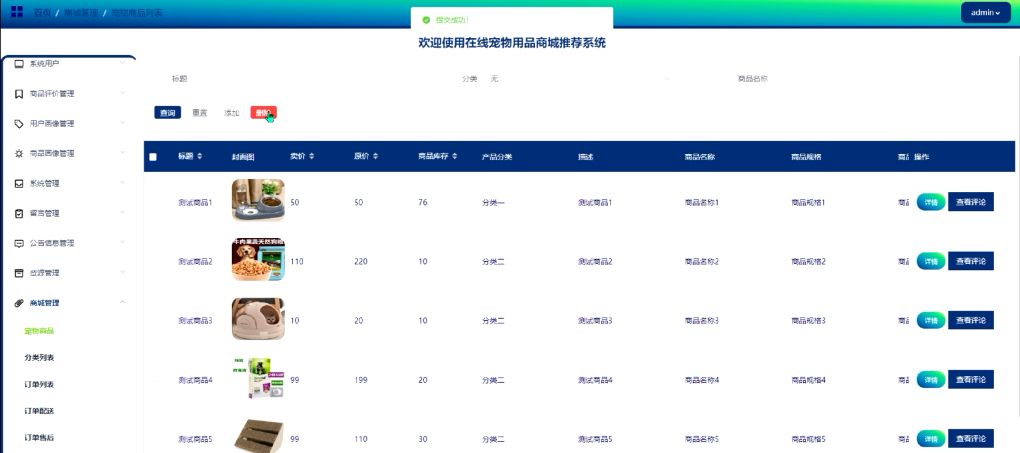Click the tag icon beside 用户画像管理

point(19,124)
